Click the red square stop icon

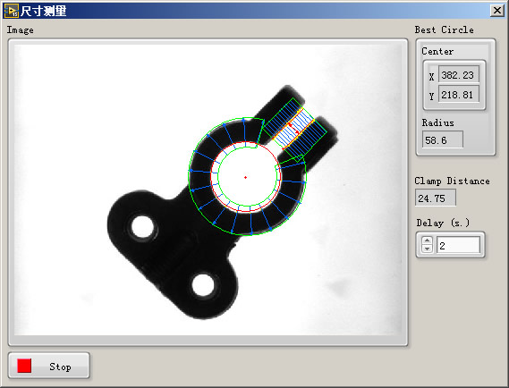(24, 366)
